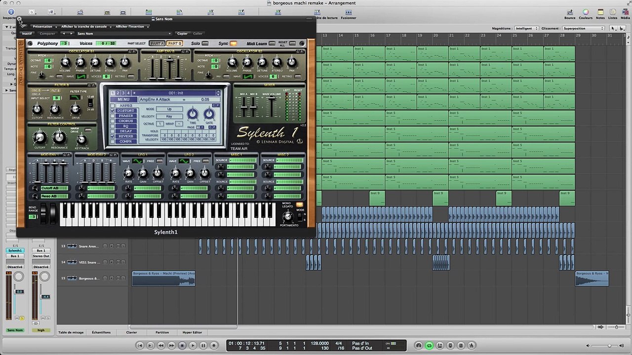Click the Sylenth1 plugin link chain icon
Image resolution: width=632 pixels, height=355 pixels.
pyautogui.click(x=23, y=25)
